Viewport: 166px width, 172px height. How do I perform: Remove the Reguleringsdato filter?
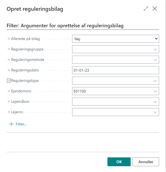(x=9, y=70)
